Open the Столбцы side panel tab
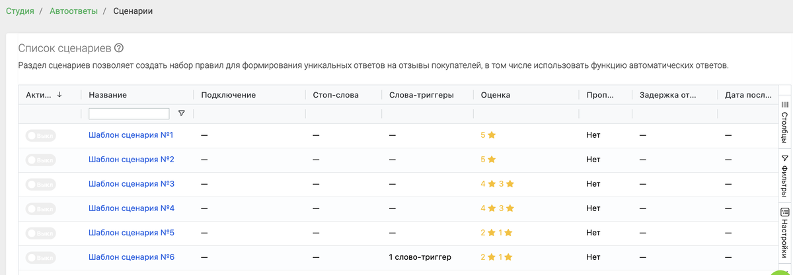This screenshot has height=275, width=793. click(785, 123)
